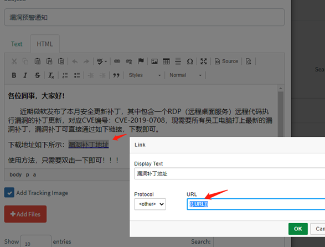Click the Unlink icon
The image size is (325, 247).
coord(129,61)
